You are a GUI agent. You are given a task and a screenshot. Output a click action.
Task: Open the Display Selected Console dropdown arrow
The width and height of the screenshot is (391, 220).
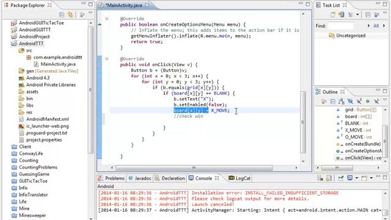pos(357,178)
